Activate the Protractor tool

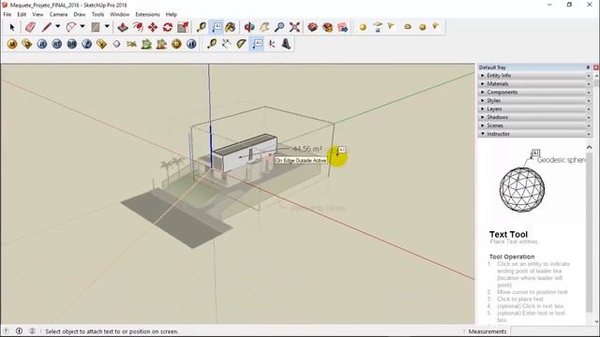pos(241,44)
